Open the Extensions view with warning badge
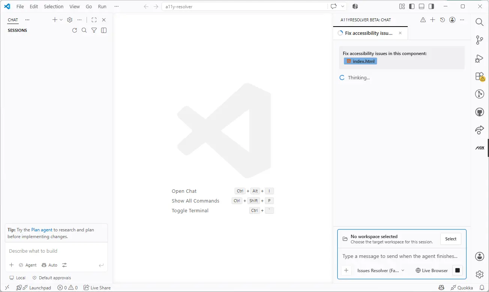This screenshot has height=292, width=489. coord(480,76)
